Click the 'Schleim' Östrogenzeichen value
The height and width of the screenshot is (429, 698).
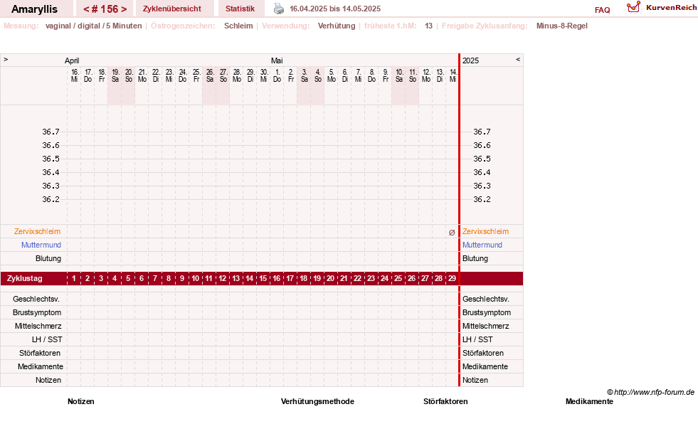click(x=238, y=26)
